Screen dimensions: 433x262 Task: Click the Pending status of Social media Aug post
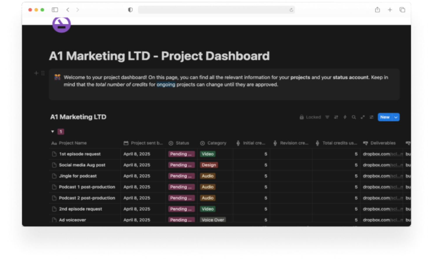click(181, 165)
